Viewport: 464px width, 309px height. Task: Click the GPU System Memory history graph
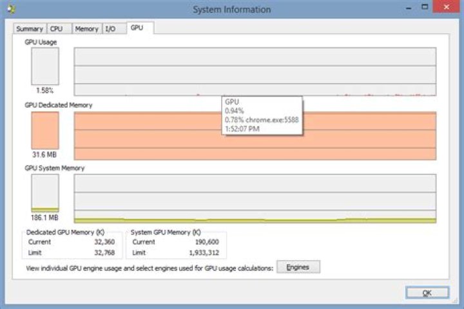(x=255, y=198)
